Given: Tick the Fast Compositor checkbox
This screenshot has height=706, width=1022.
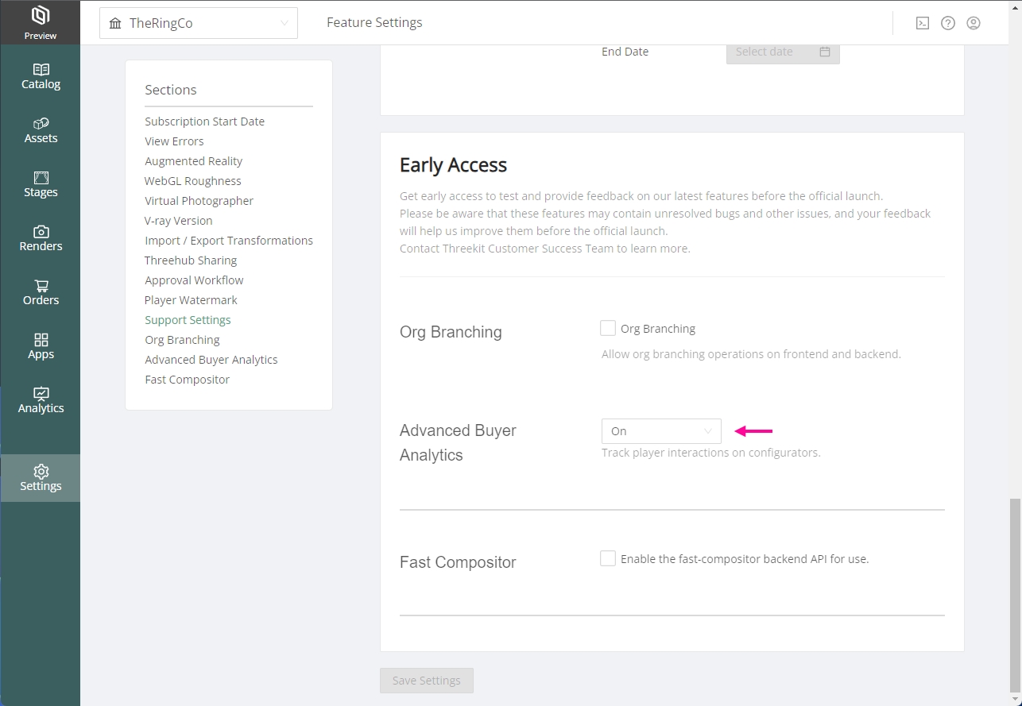Looking at the screenshot, I should click(x=608, y=558).
